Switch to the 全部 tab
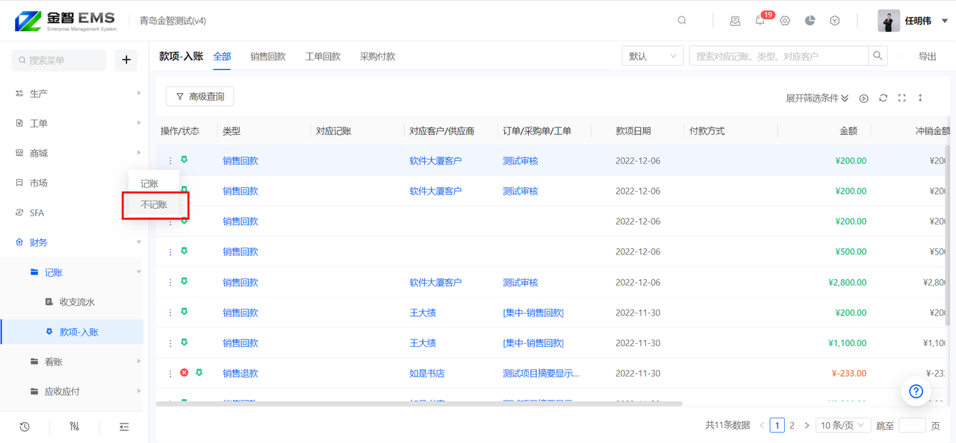 pyautogui.click(x=222, y=57)
